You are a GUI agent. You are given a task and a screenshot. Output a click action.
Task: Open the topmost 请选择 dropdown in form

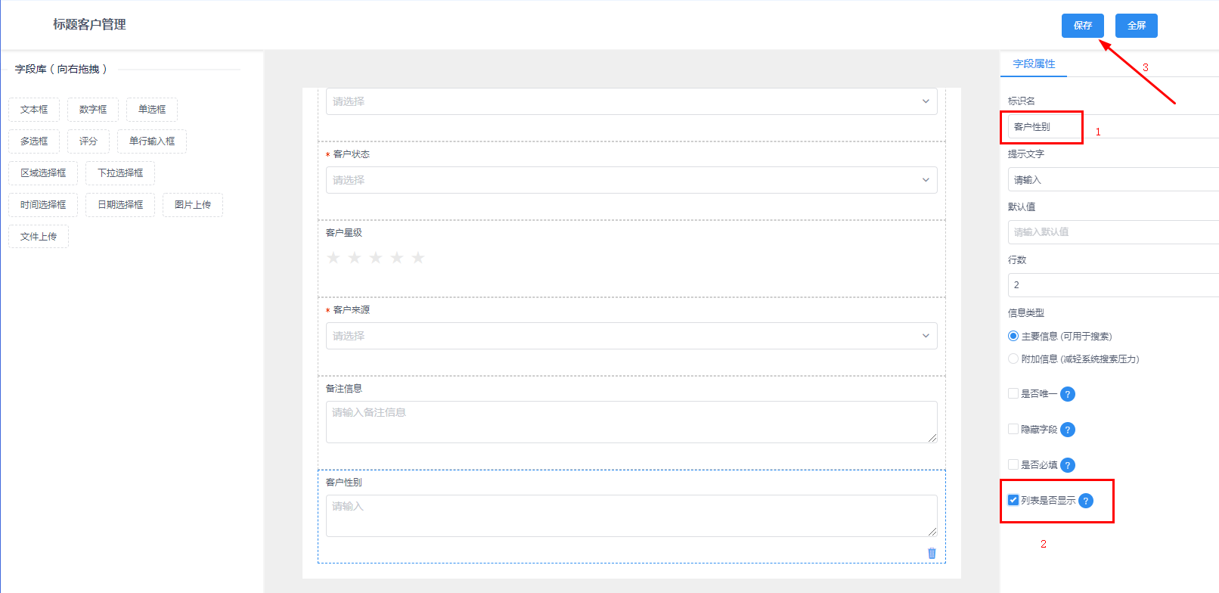tap(631, 101)
